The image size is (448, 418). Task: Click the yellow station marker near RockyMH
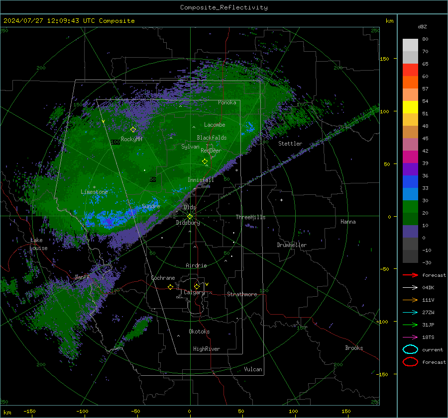click(133, 130)
